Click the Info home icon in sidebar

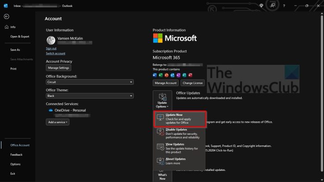pyautogui.click(x=6, y=27)
